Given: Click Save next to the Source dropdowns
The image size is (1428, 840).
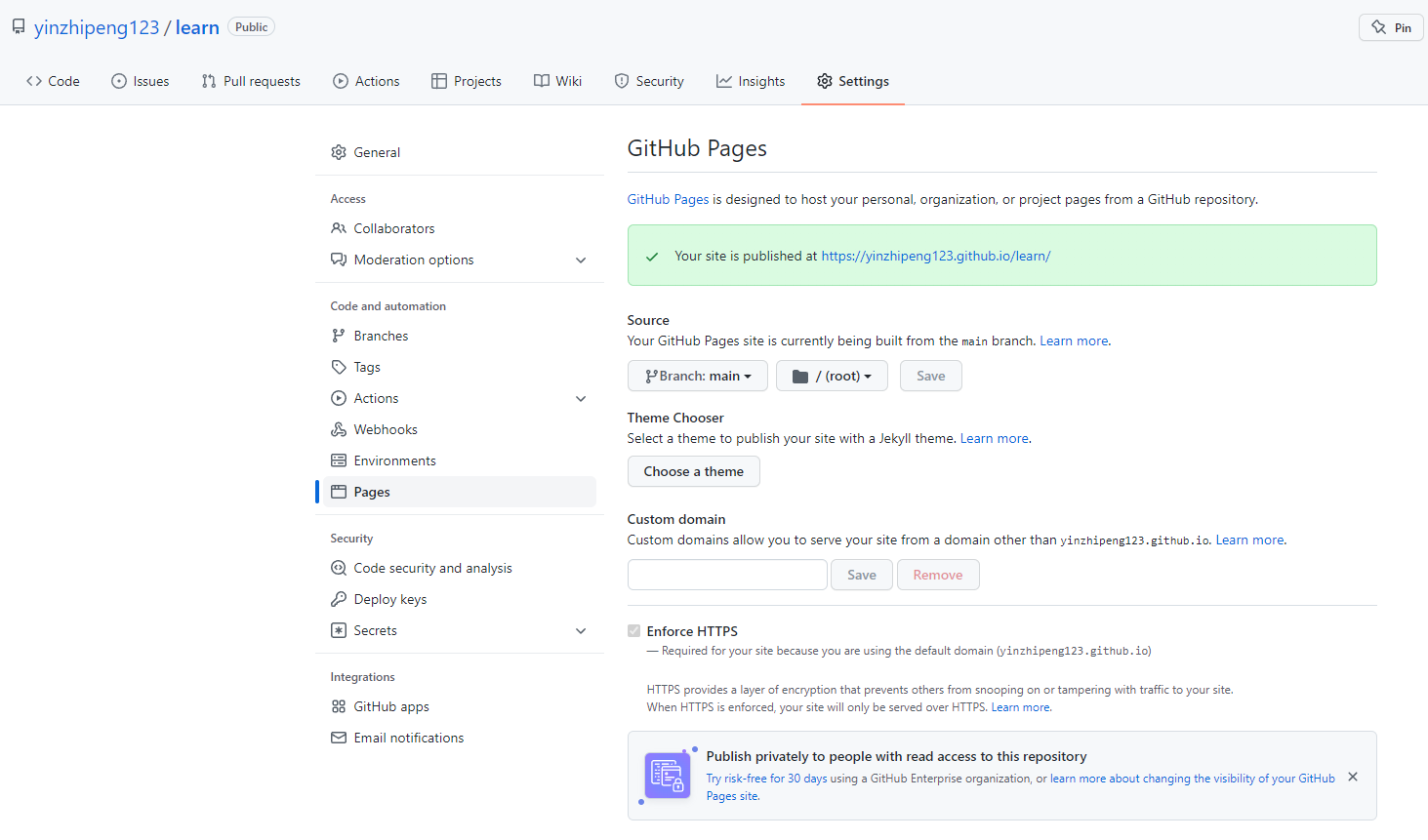Looking at the screenshot, I should click(x=931, y=376).
